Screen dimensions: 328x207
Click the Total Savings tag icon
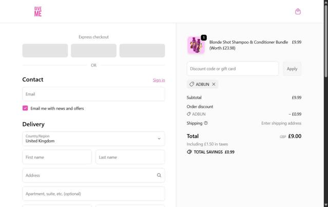[x=189, y=152]
